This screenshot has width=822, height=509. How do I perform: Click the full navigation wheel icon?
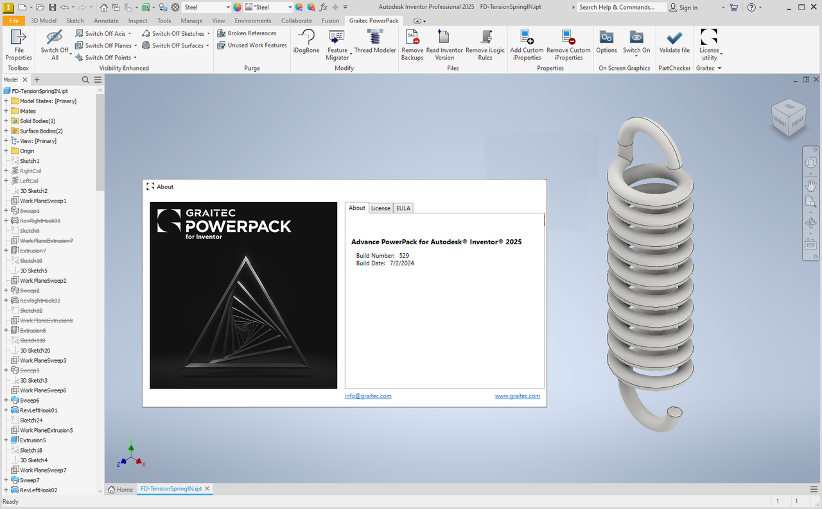tap(810, 163)
